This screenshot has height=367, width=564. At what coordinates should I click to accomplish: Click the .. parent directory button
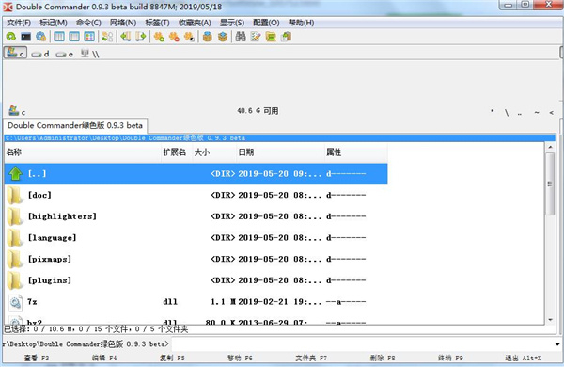[x=520, y=113]
